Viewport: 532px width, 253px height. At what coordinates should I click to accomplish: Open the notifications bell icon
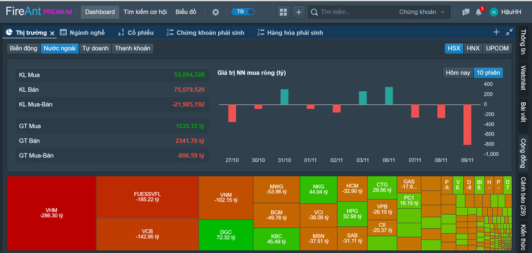tap(479, 12)
